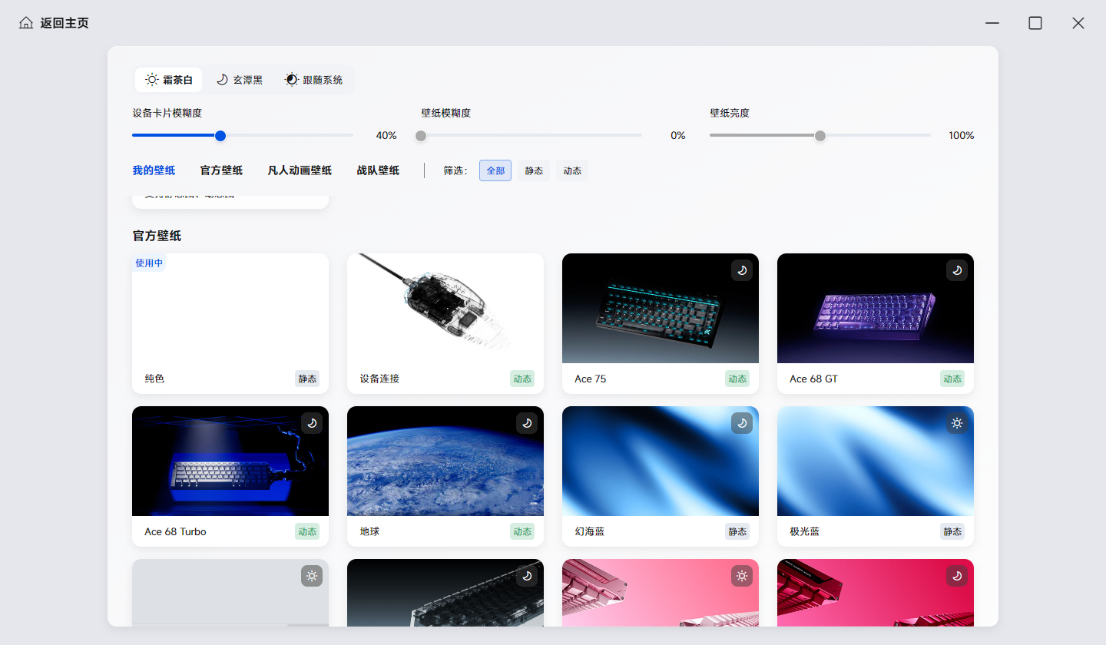Click moon icon on Ace 68 GT wallpaper

957,270
